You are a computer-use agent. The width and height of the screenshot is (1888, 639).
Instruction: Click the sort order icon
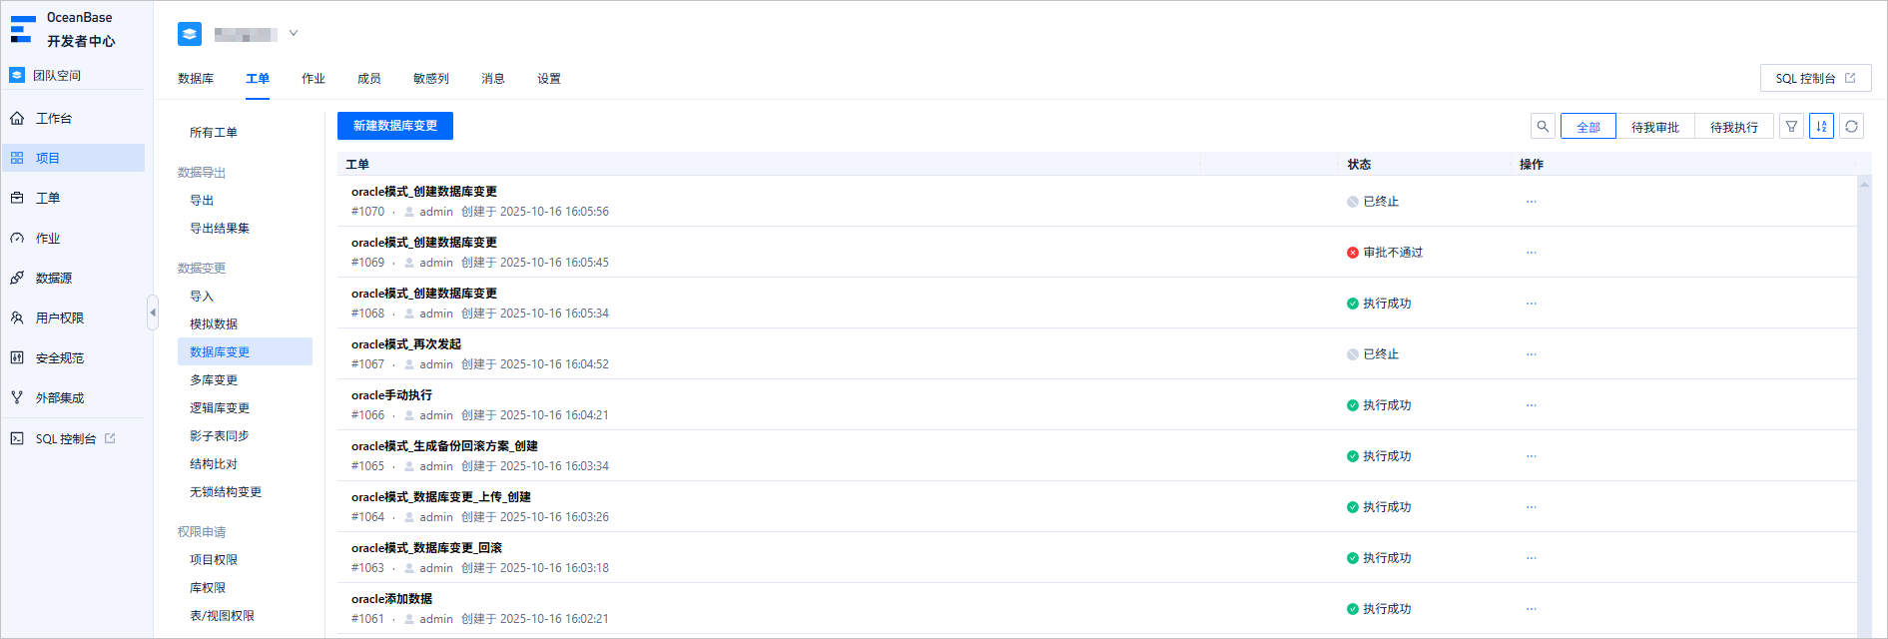click(1822, 127)
